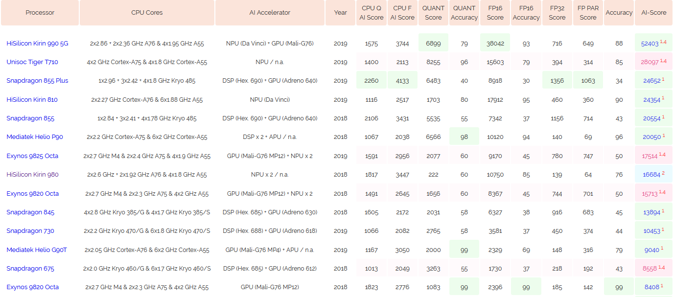Screen dimensions: 674x297
Task: Select the 222 QUANT score cell
Action: point(433,175)
